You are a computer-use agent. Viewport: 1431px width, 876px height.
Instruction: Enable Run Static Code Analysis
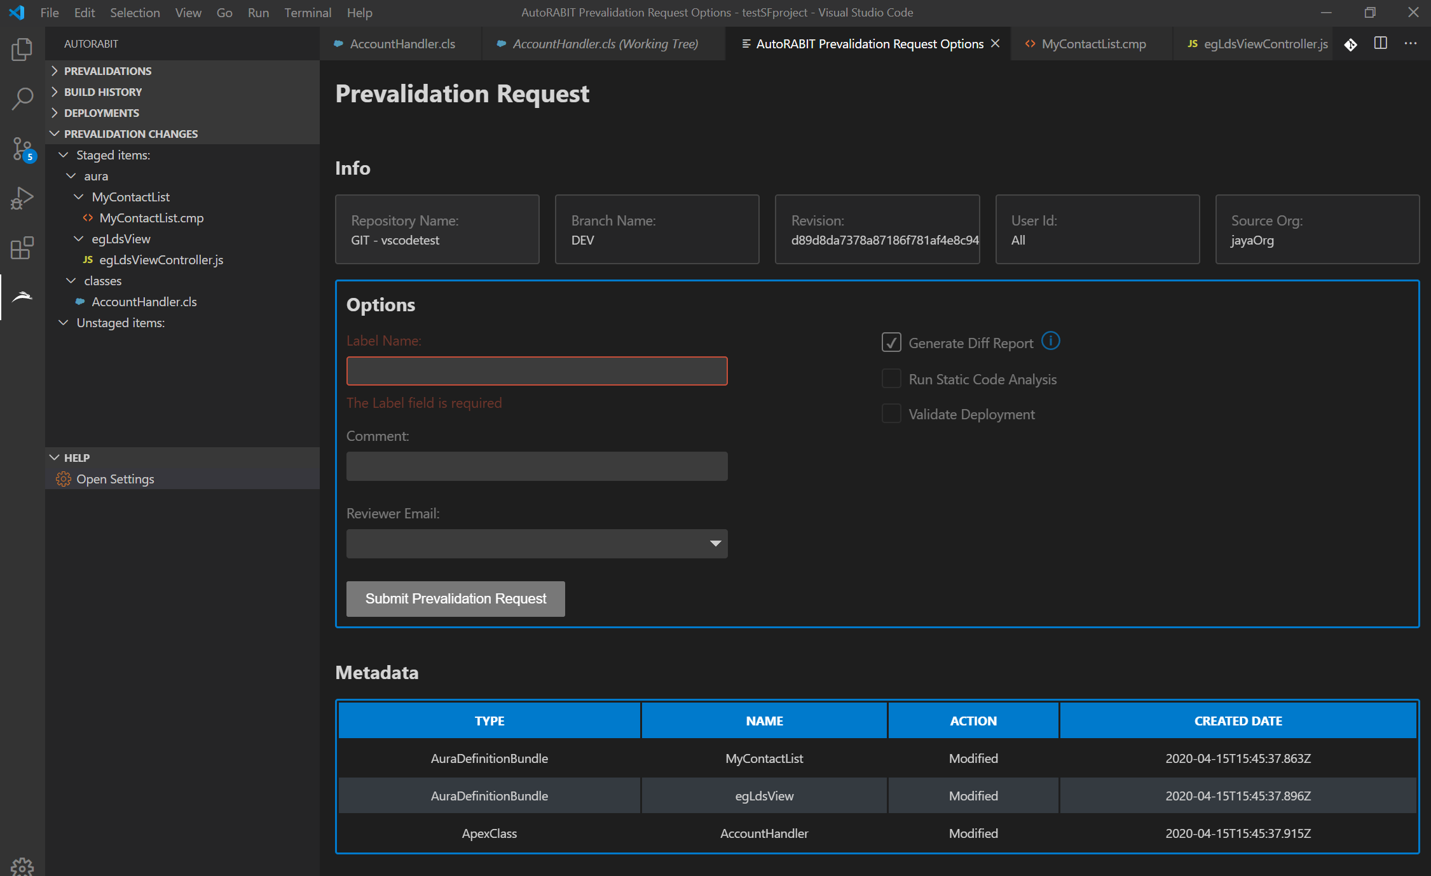pyautogui.click(x=891, y=379)
